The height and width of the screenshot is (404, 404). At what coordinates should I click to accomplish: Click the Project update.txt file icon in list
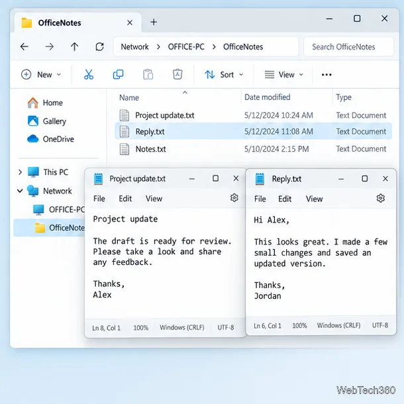point(125,115)
